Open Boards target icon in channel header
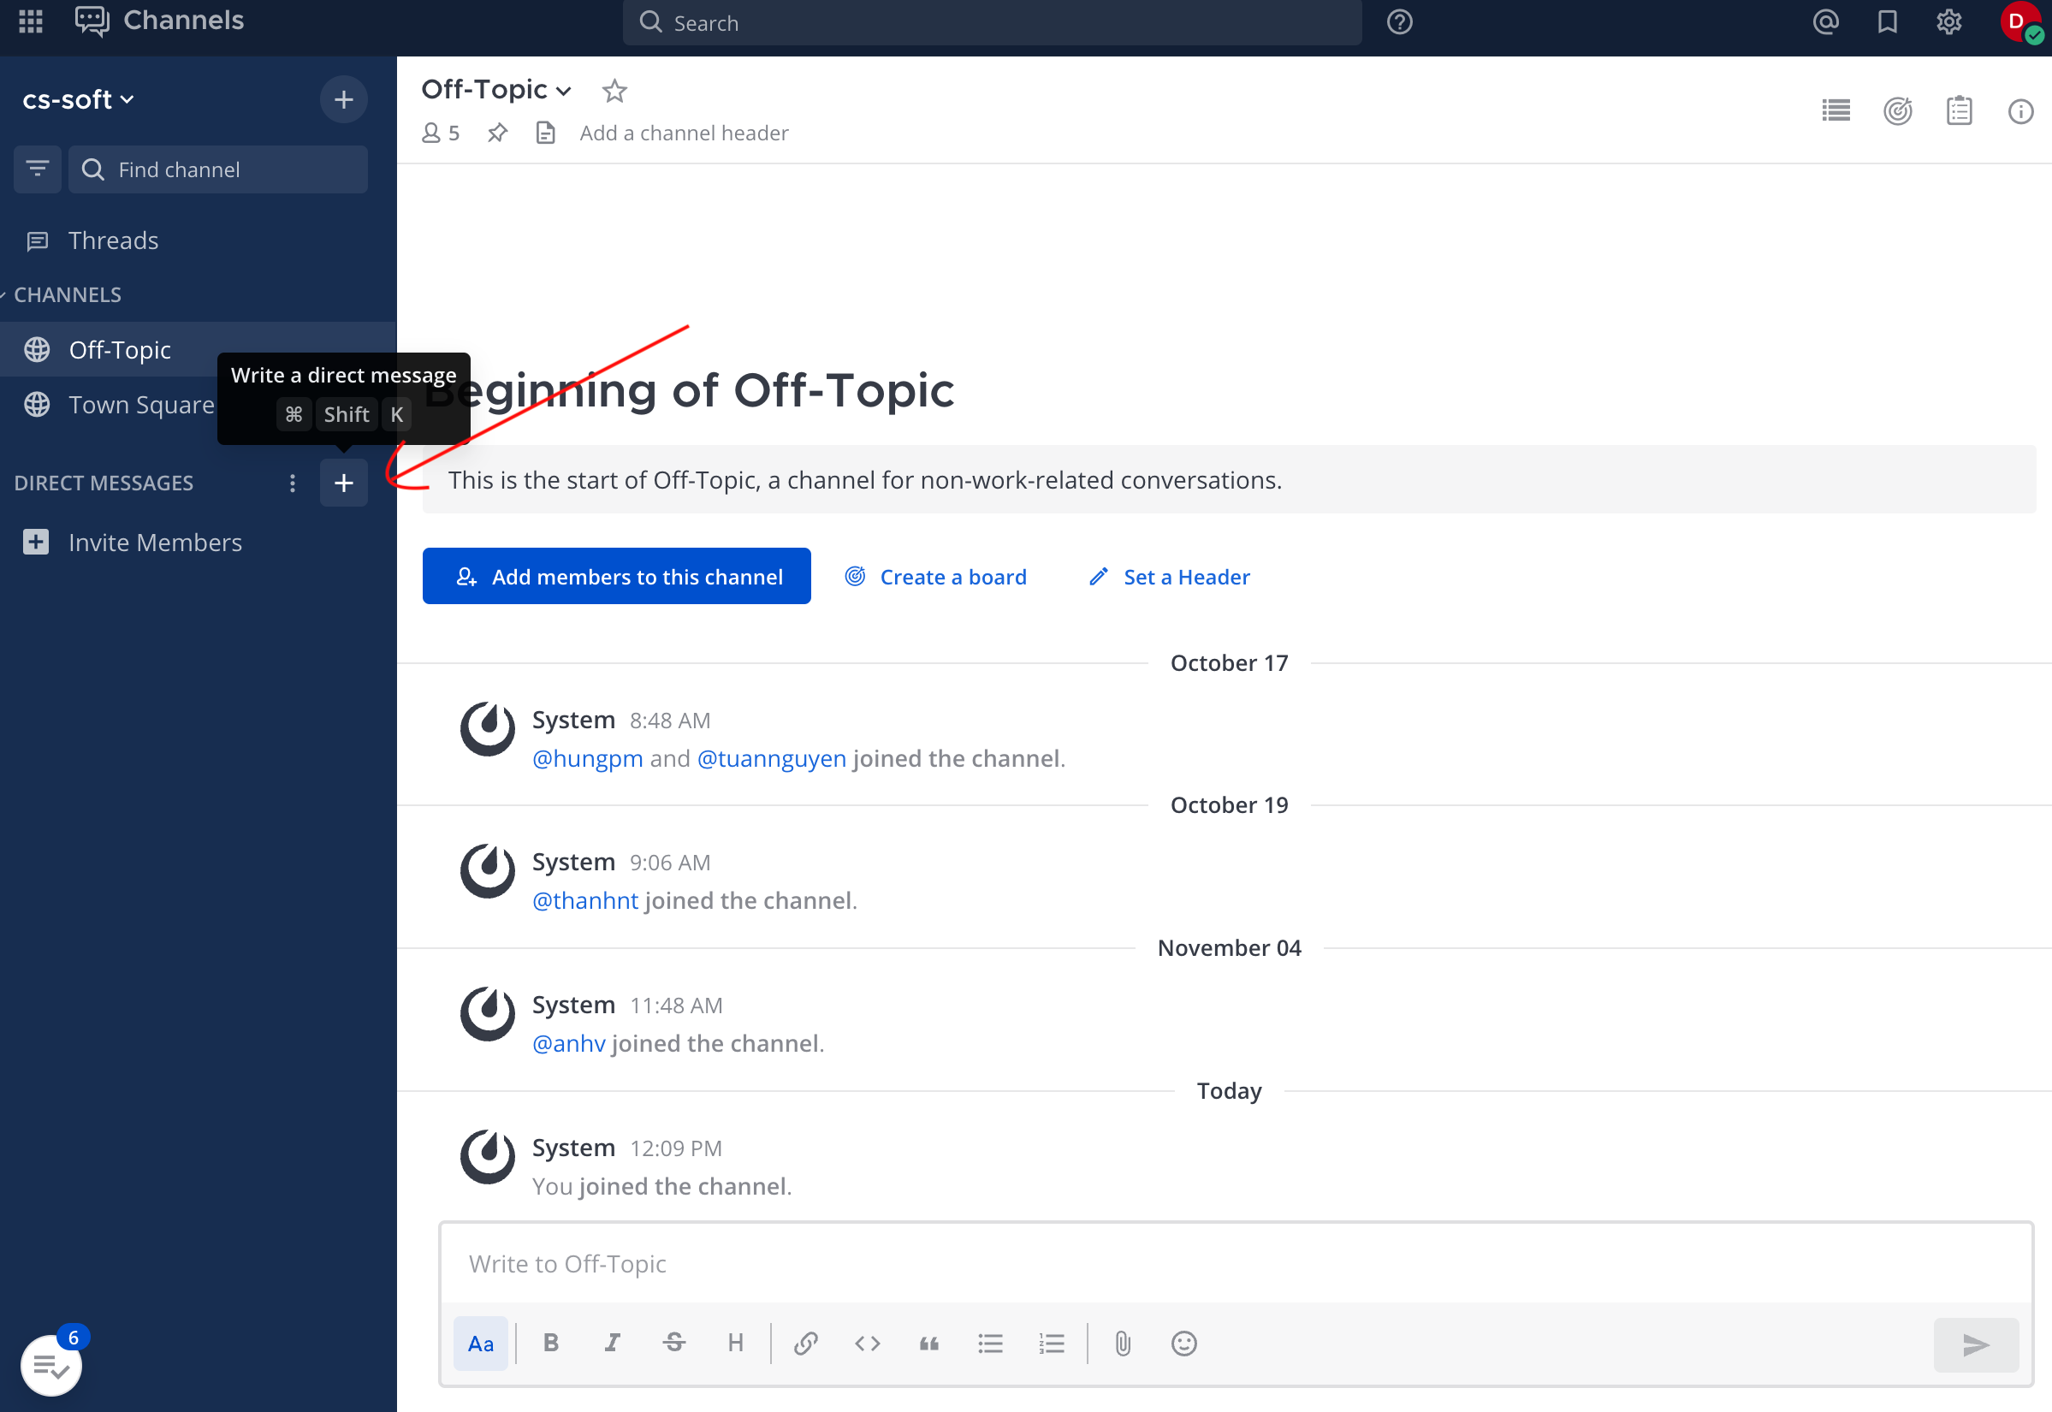The image size is (2052, 1412). point(1897,110)
